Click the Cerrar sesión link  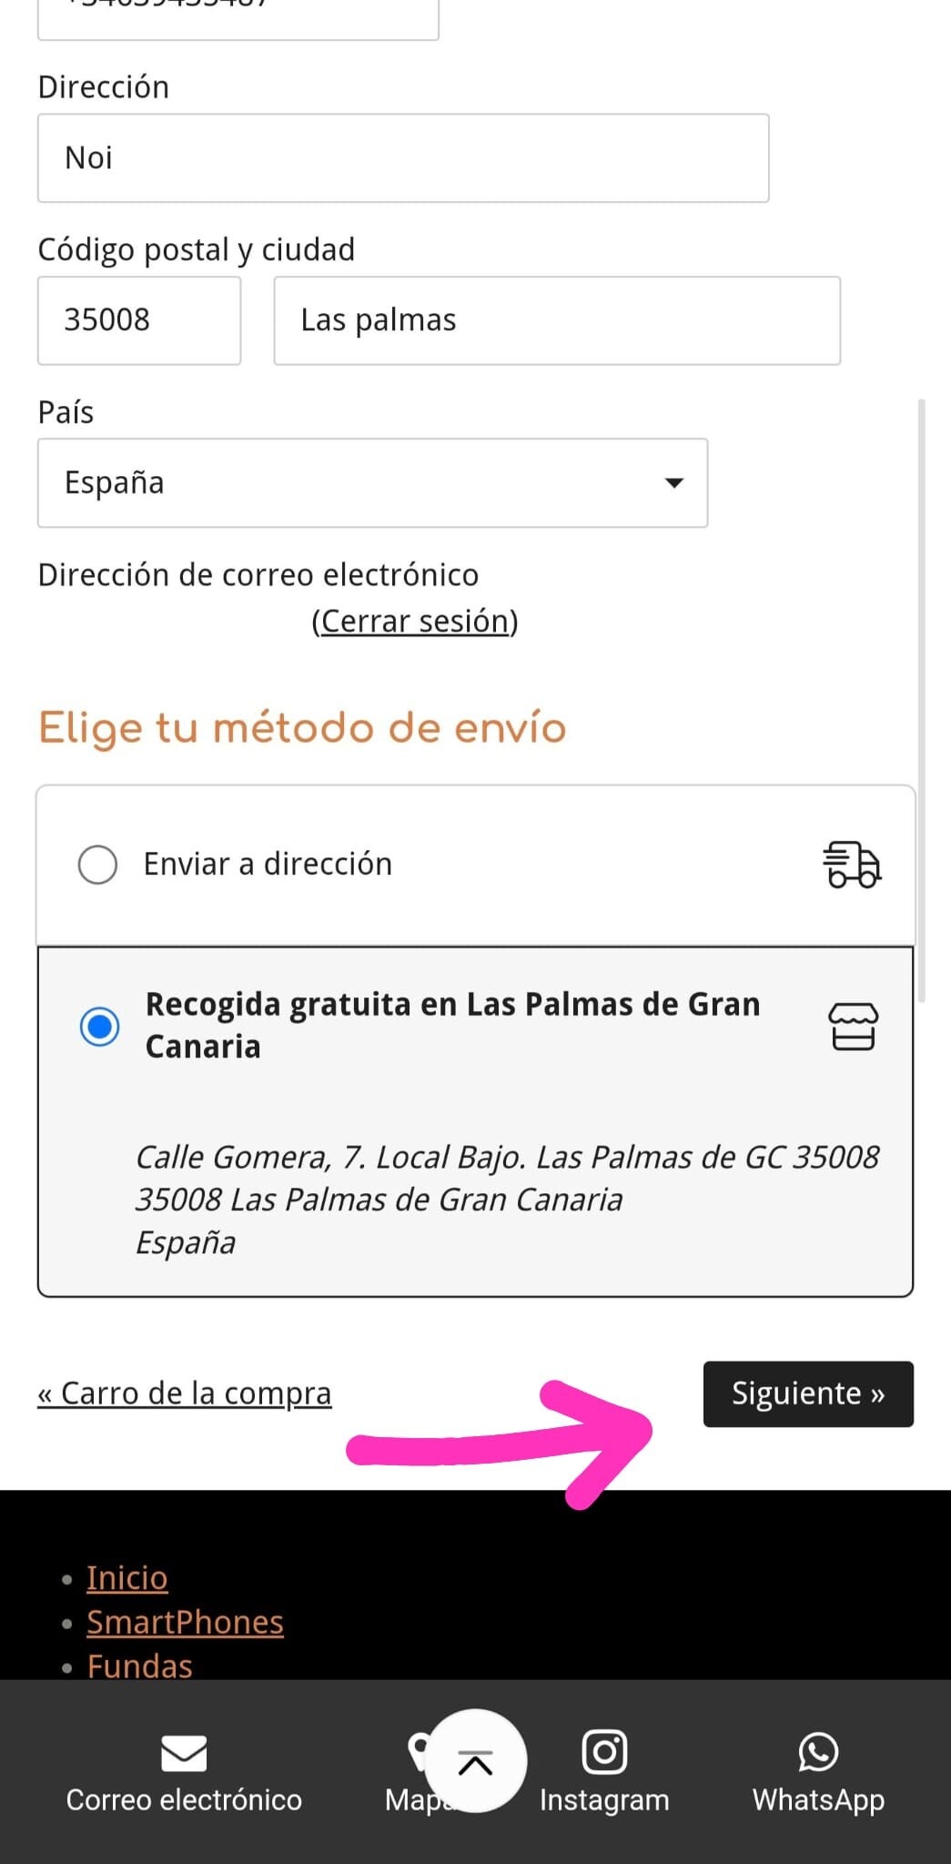415,622
